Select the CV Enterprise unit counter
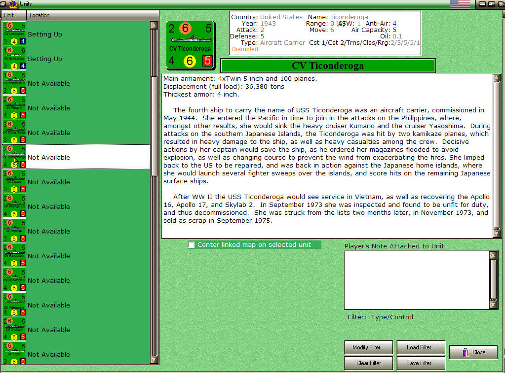505x373 pixels. pos(14,59)
